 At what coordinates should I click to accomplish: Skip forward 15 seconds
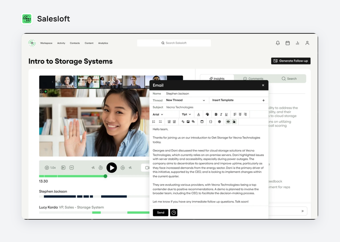click(x=123, y=167)
